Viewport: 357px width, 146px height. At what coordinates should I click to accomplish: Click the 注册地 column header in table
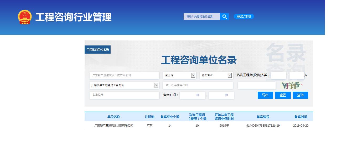(149, 117)
